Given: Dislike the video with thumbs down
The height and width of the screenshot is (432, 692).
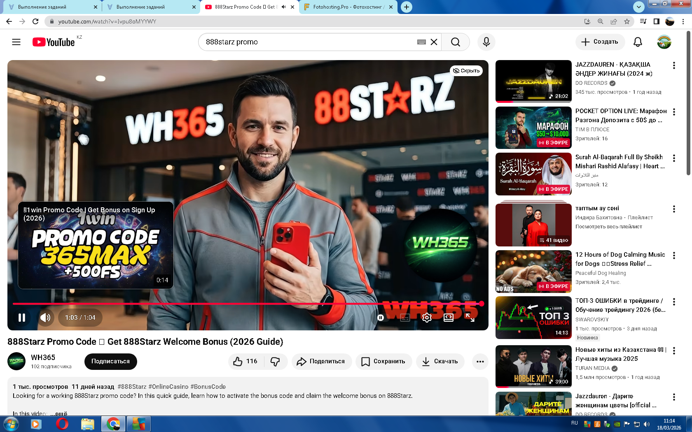Looking at the screenshot, I should click(275, 362).
